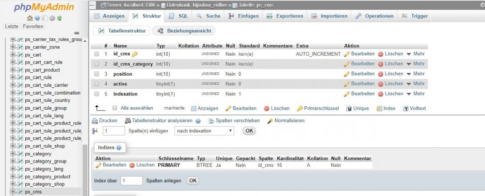Focus Spalte(n) einfügen number field

(x=114, y=131)
